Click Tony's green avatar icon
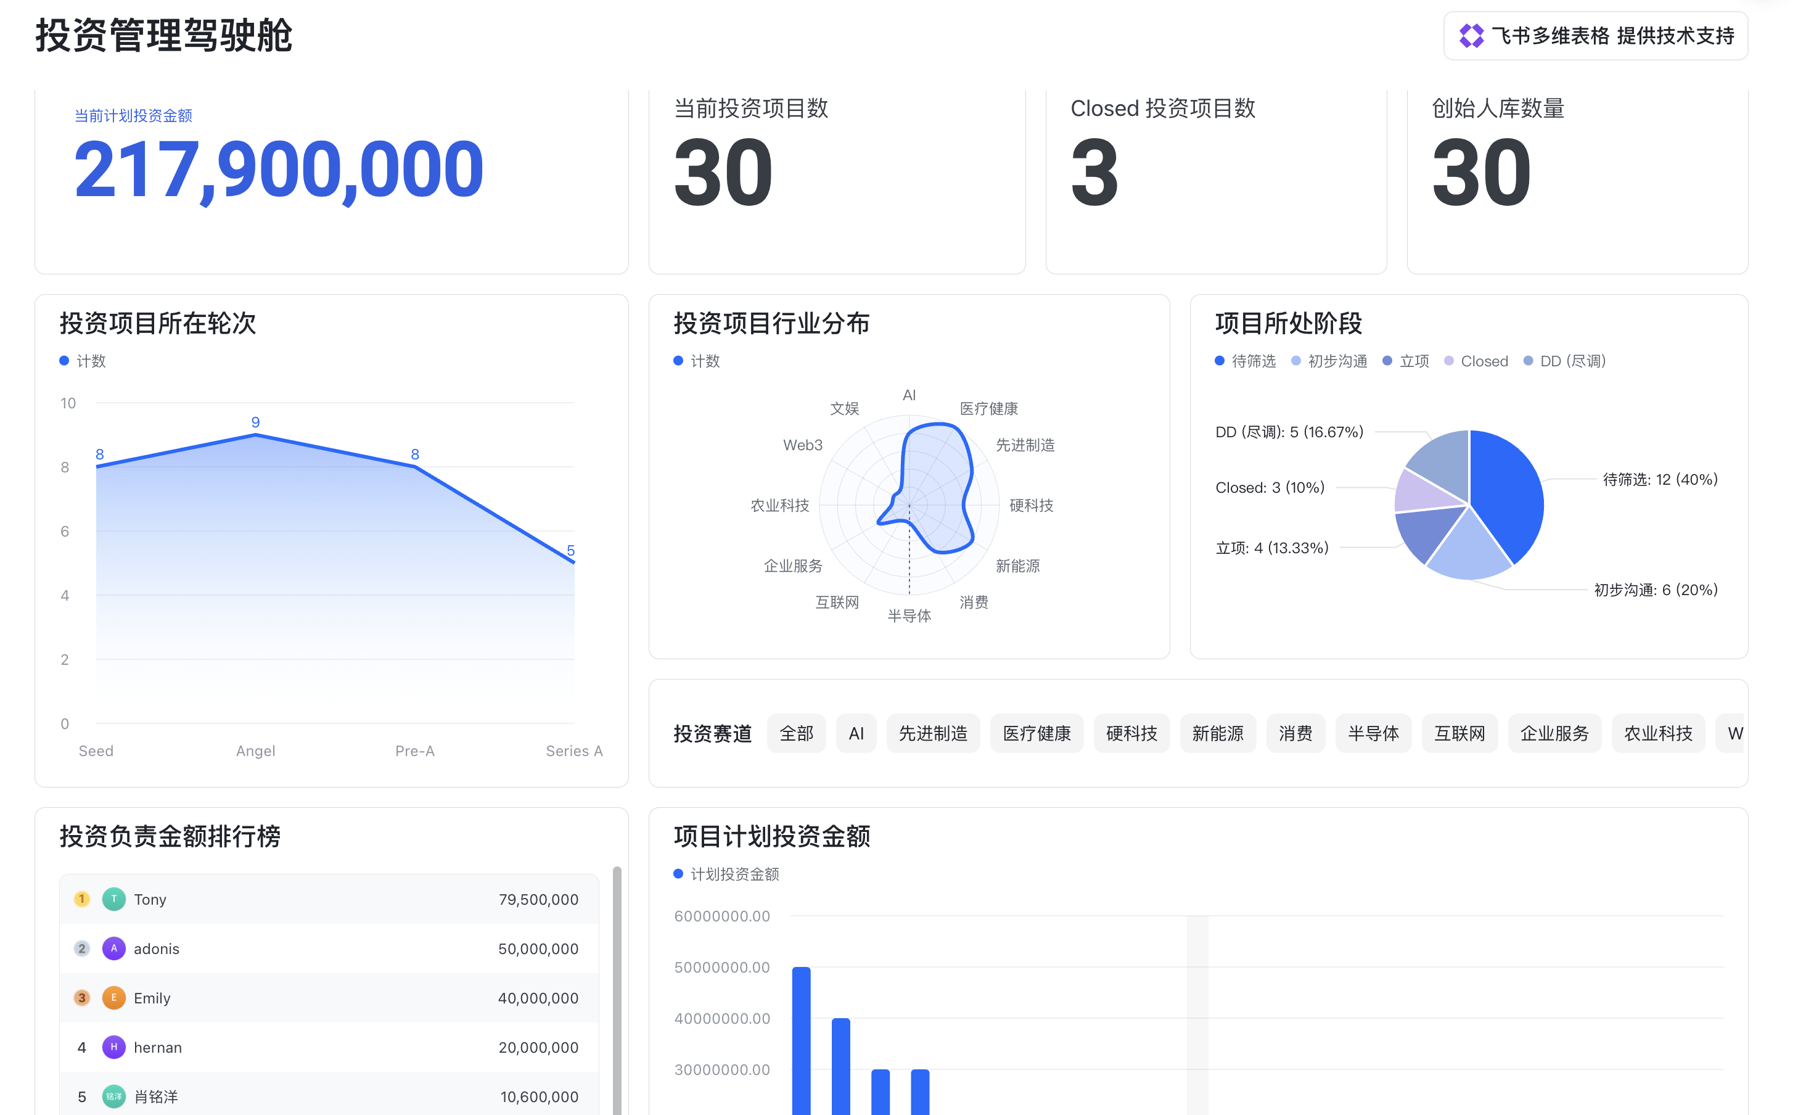The image size is (1798, 1115). coord(113,899)
